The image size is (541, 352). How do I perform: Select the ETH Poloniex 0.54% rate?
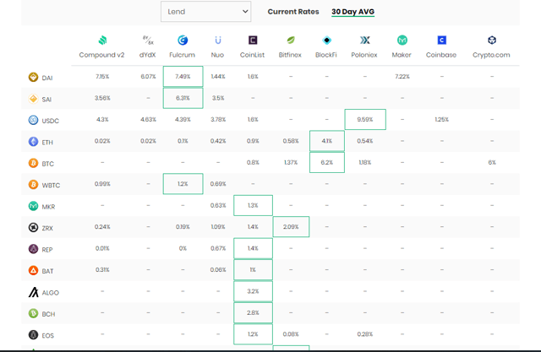(x=365, y=141)
